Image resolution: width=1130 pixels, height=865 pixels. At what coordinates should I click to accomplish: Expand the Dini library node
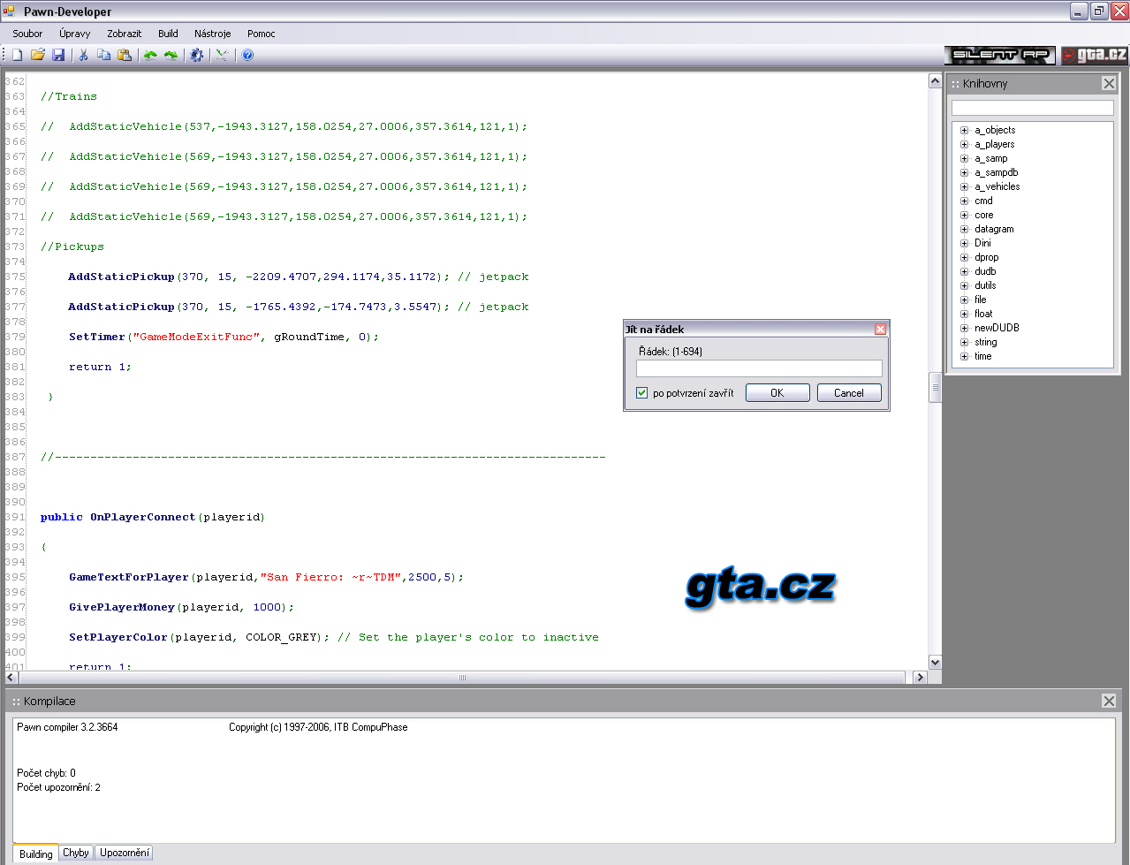(x=965, y=244)
